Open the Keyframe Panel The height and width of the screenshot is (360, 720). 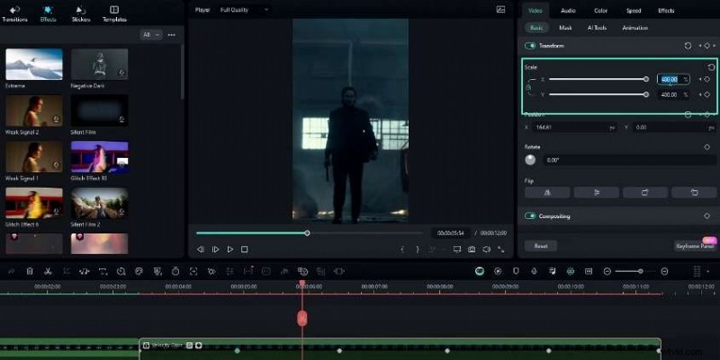point(695,246)
